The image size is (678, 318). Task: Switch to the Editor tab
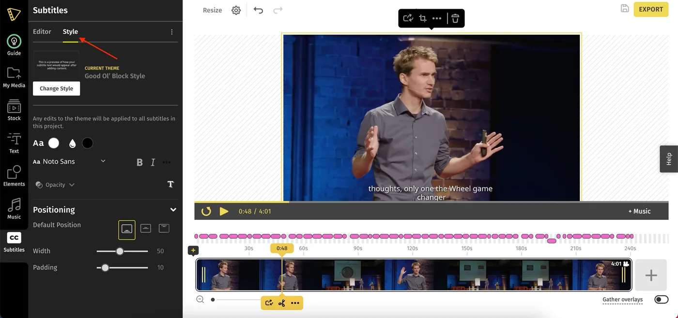pos(42,31)
